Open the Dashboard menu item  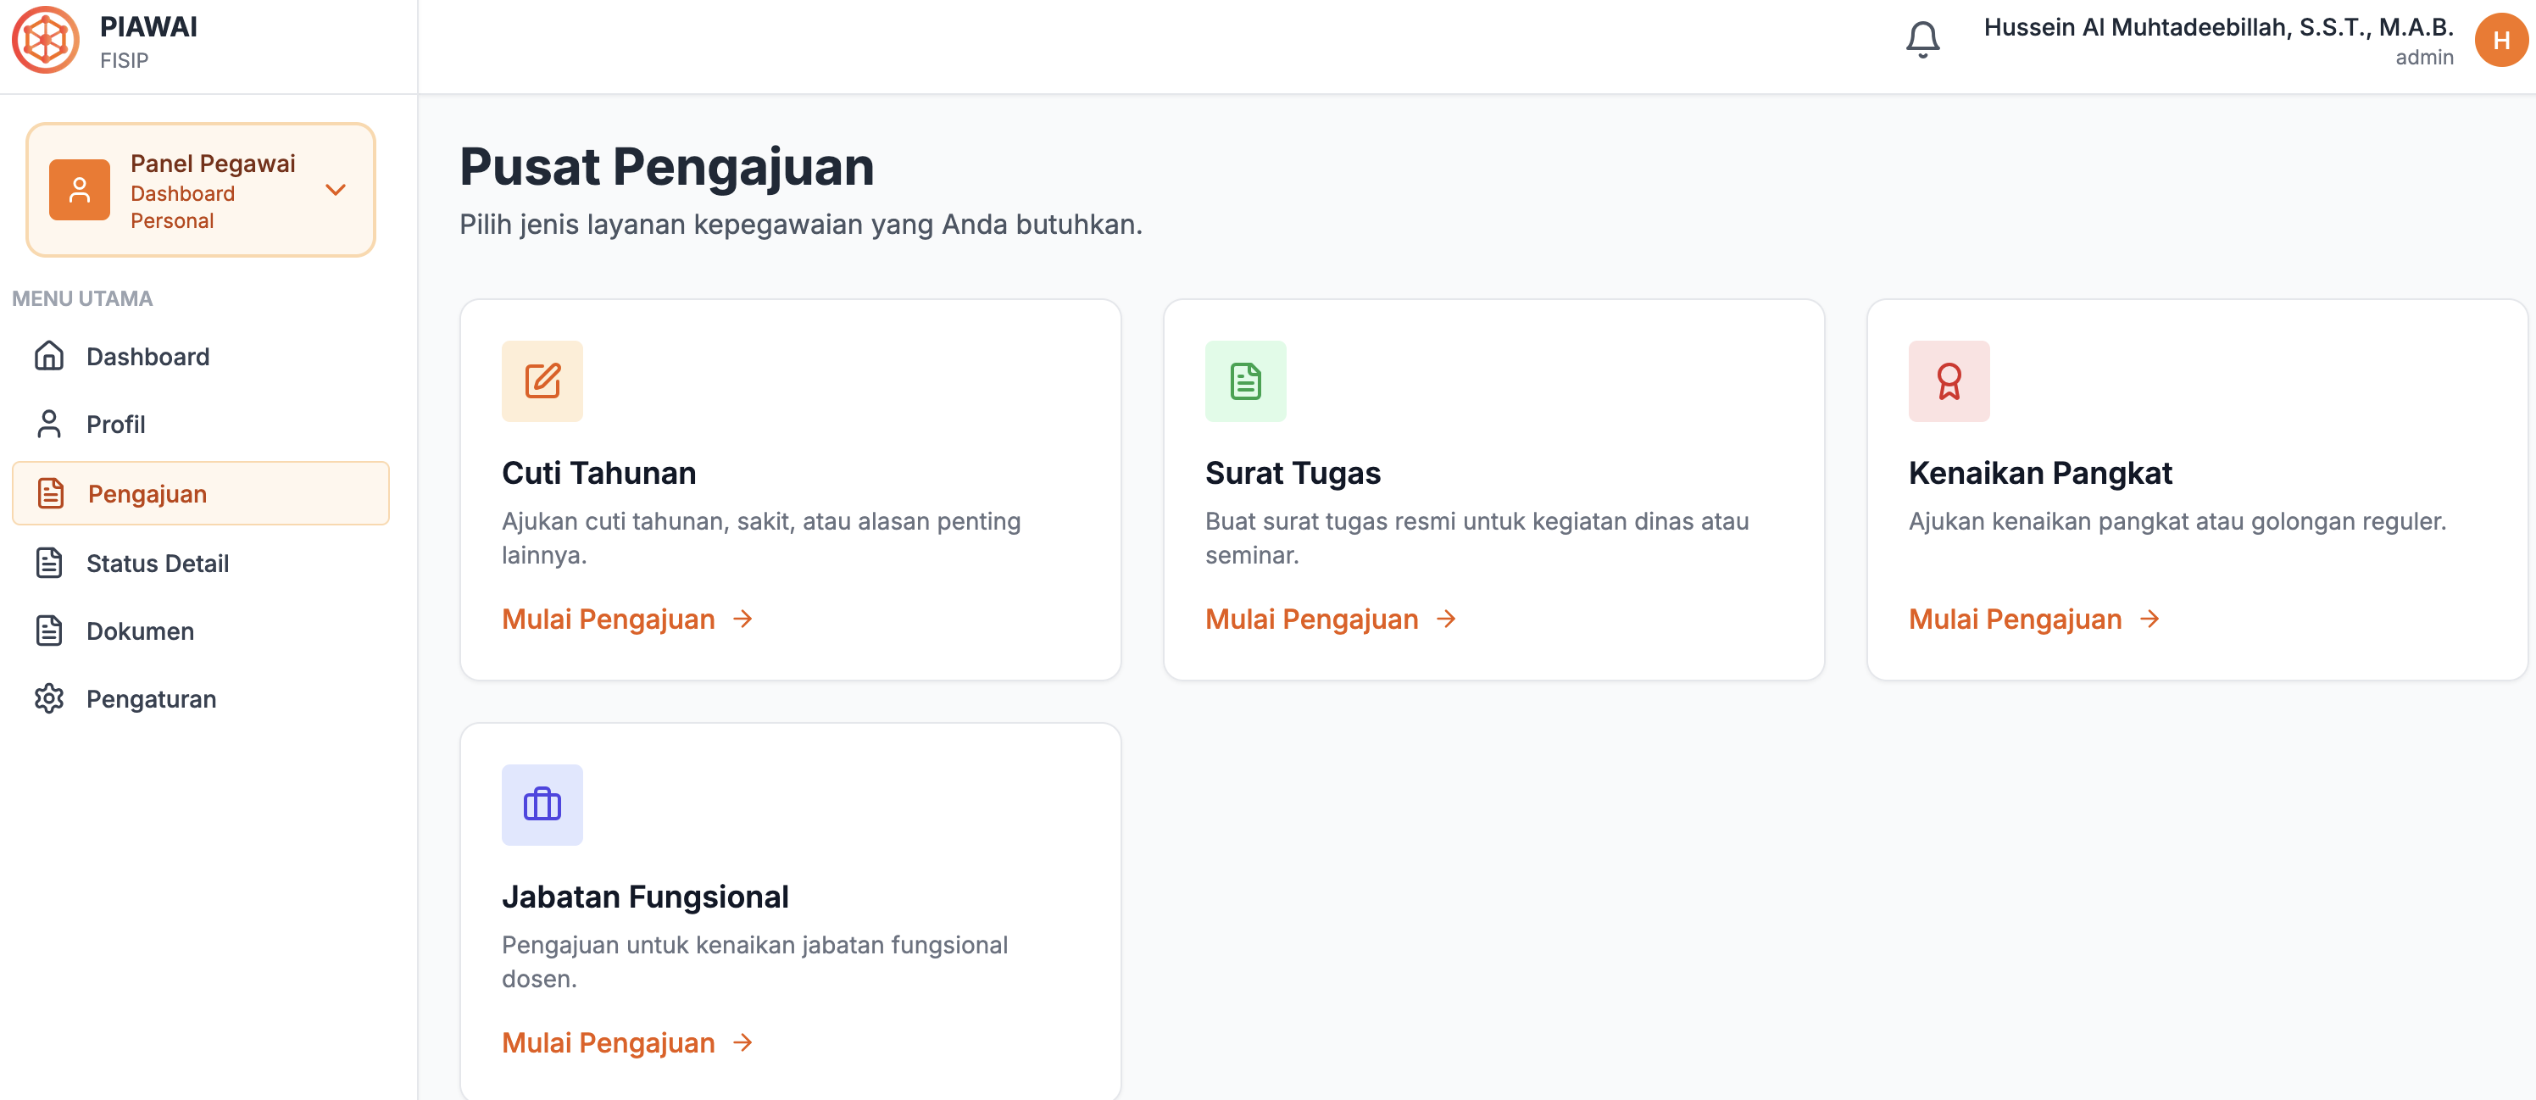[147, 356]
